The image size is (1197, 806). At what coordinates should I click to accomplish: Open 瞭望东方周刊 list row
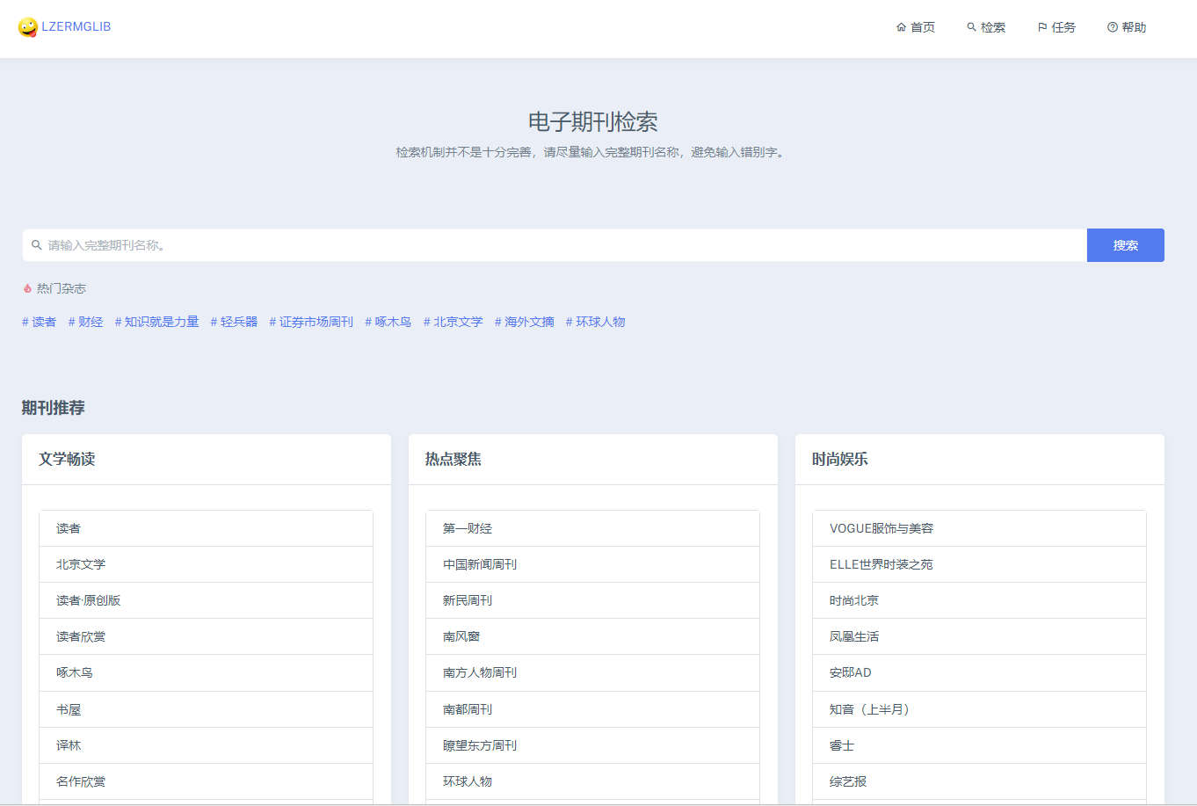click(x=593, y=745)
